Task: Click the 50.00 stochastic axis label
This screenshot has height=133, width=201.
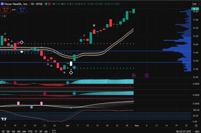Action: [x=195, y=116]
